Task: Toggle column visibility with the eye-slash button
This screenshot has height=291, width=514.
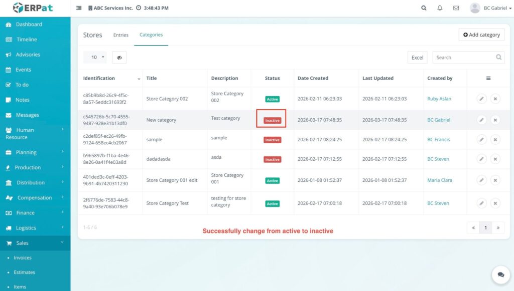Action: pos(119,58)
